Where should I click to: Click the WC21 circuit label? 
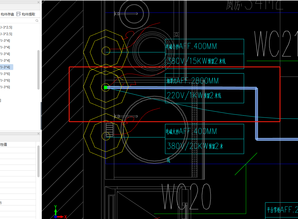point(276,44)
